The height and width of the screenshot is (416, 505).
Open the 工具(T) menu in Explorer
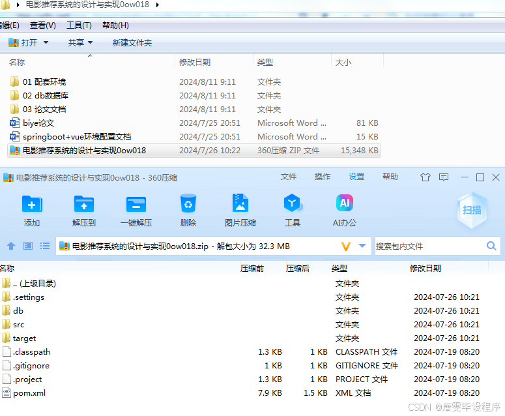click(79, 25)
